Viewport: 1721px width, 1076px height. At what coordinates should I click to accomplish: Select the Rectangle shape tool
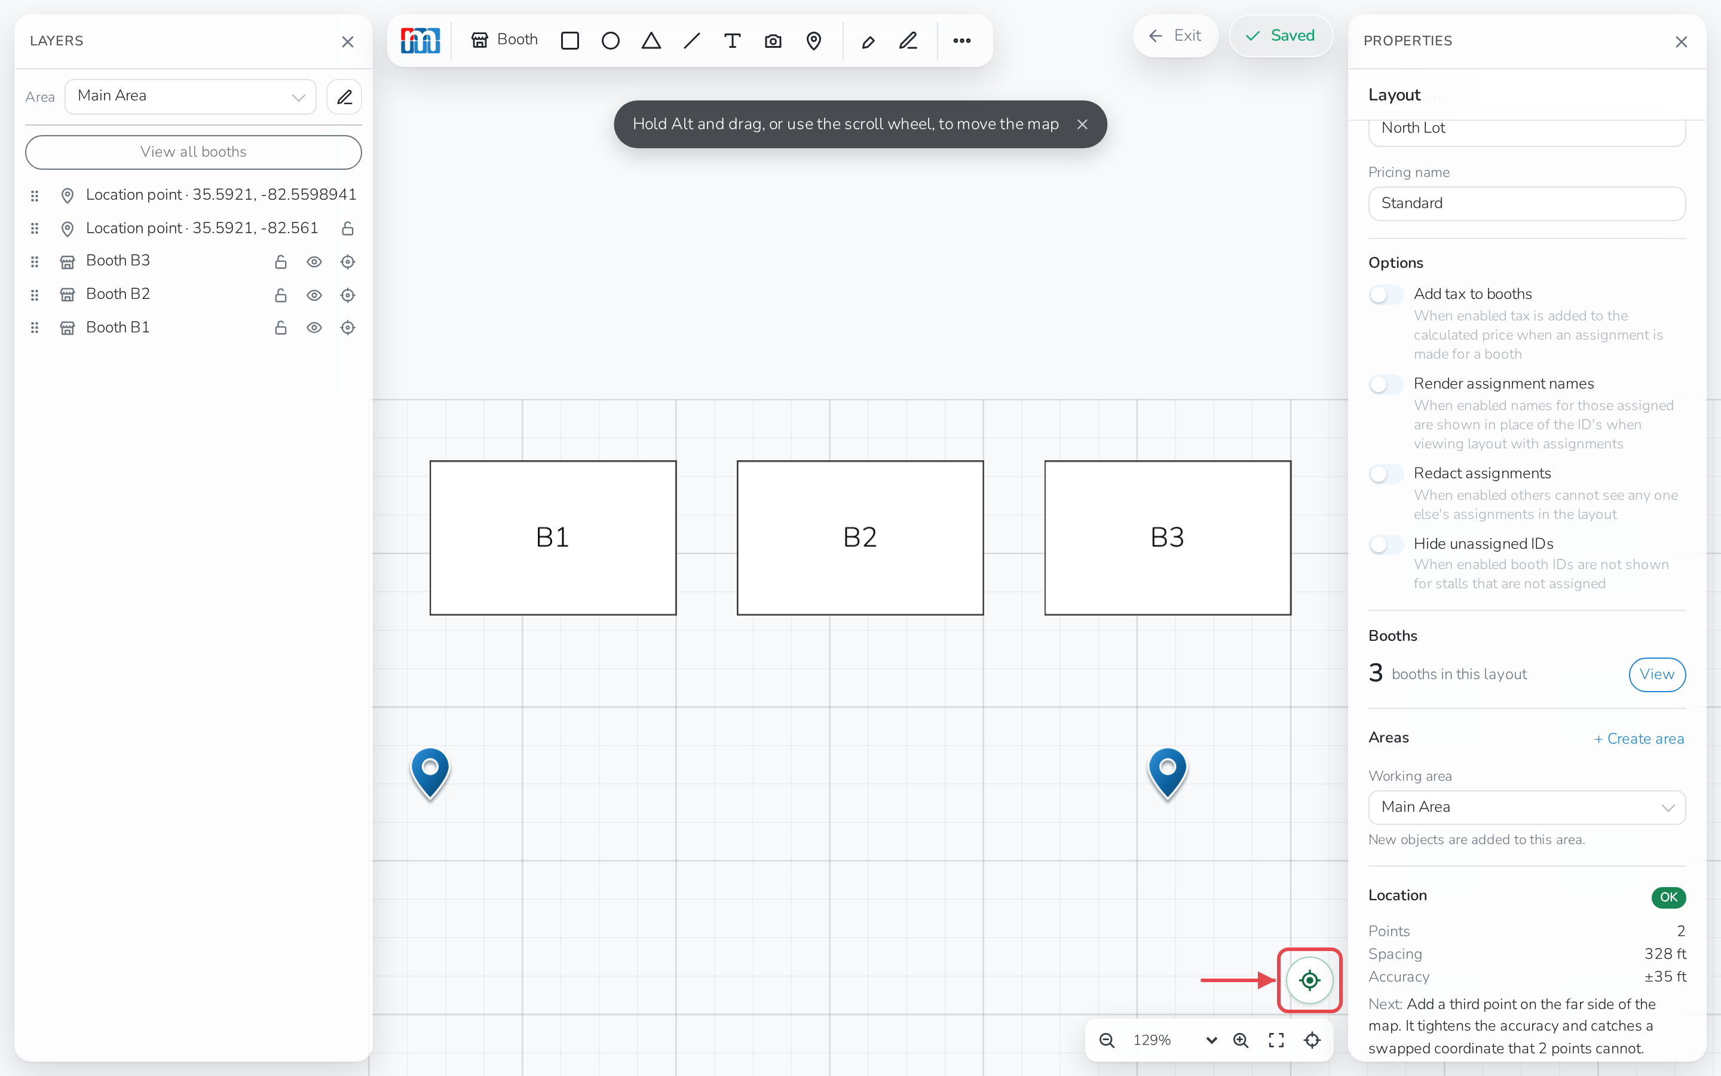[x=569, y=41]
